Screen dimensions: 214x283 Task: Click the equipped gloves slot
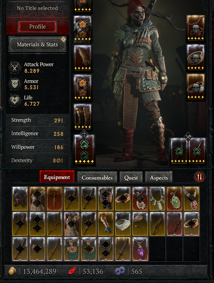pyautogui.click(x=83, y=58)
